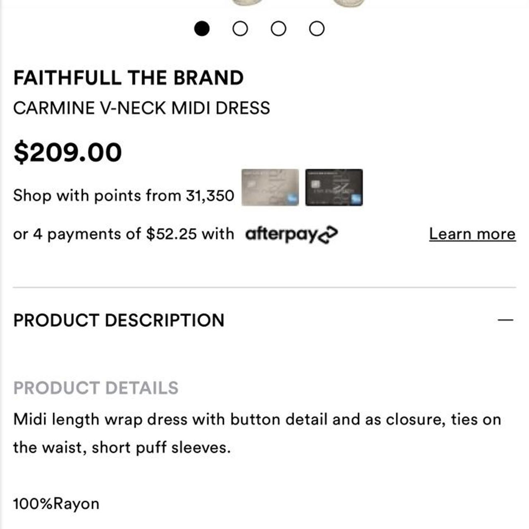Select the third carousel dot
Viewport: 529px width, 529px height.
[x=278, y=28]
